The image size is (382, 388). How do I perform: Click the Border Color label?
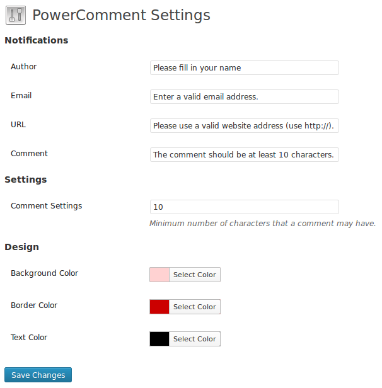click(x=34, y=305)
